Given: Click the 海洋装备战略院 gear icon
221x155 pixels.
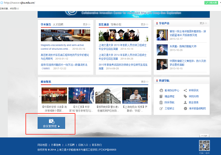Looking at the screenshot, I should (185, 109).
